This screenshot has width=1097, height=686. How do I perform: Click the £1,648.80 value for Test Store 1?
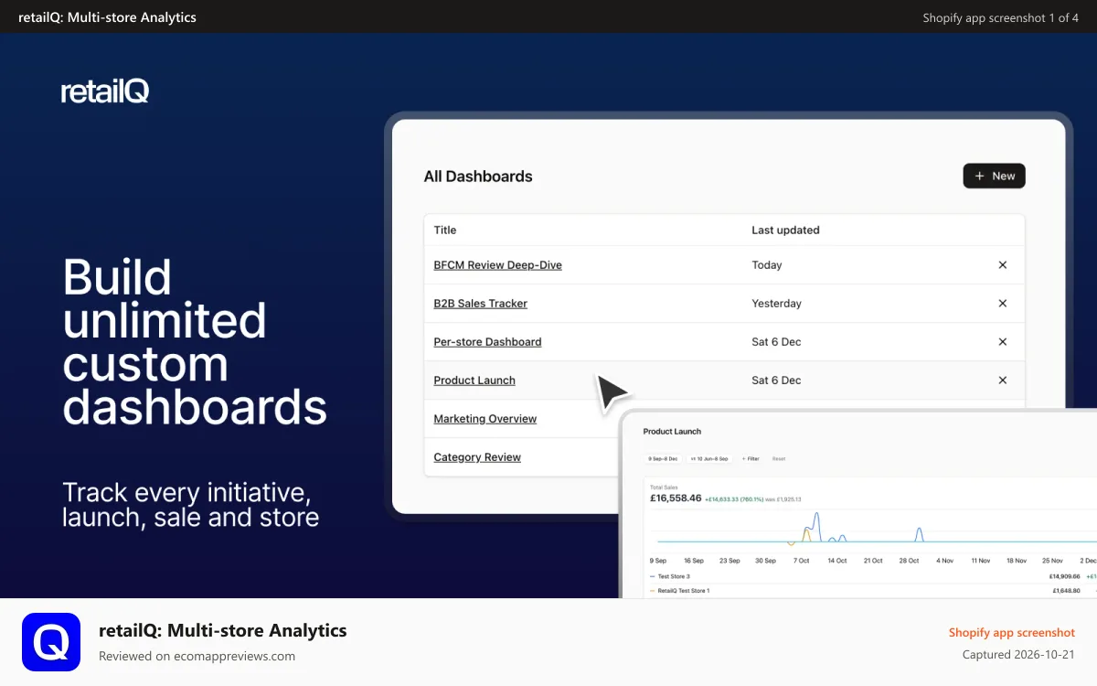click(1067, 591)
